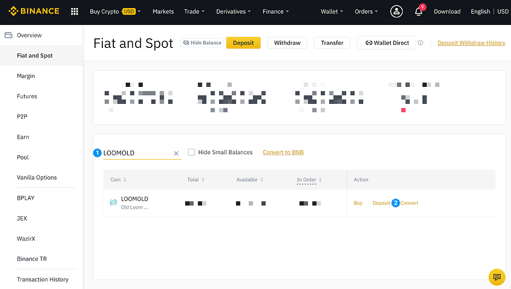Click the Wallet Direct info icon
511x289 pixels.
(x=420, y=43)
